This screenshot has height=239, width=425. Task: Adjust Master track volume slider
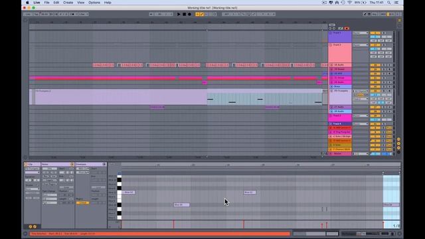point(375,153)
